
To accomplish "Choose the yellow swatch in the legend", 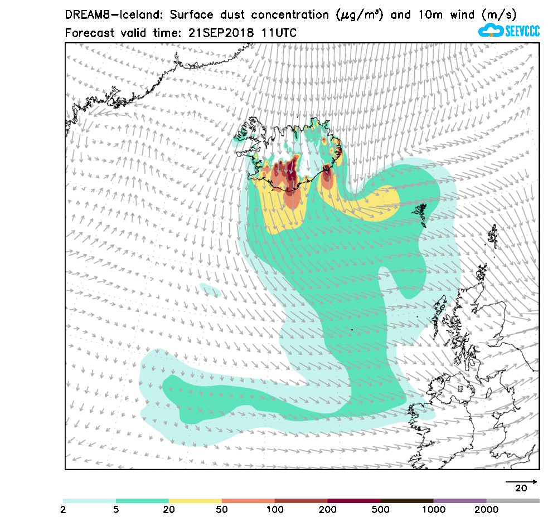I will [195, 501].
